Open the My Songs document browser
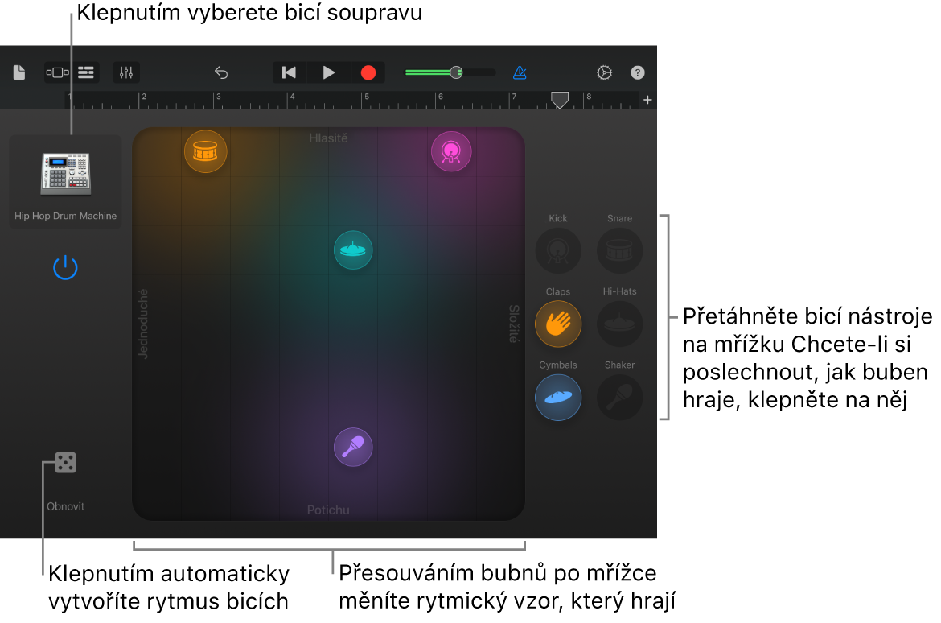 coord(19,72)
